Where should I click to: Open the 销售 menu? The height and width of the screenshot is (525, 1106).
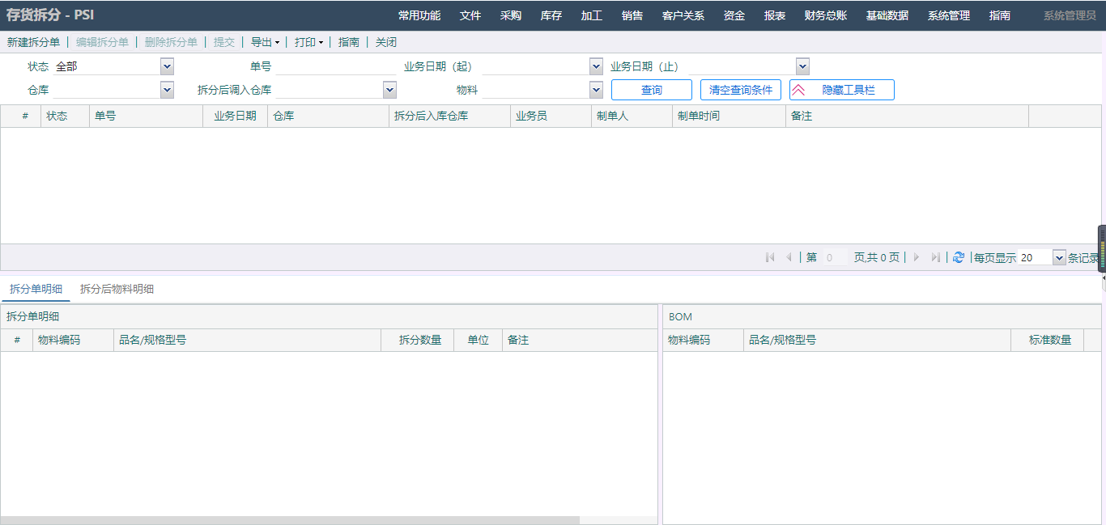click(632, 15)
